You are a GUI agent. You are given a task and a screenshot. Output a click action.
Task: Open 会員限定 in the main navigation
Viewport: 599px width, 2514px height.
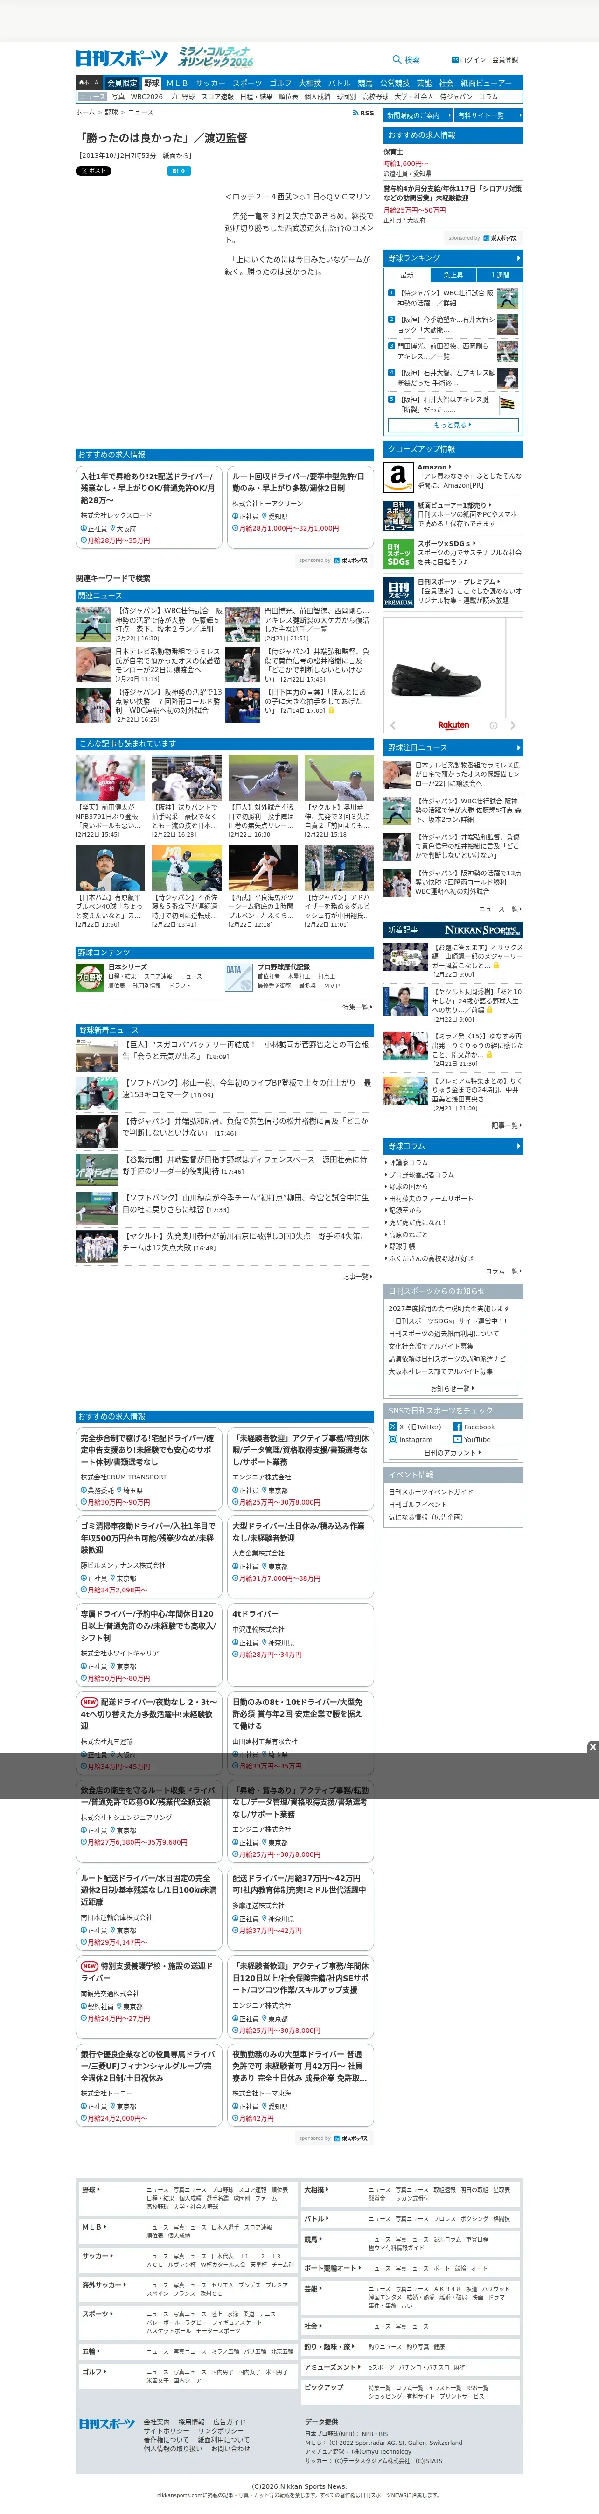(x=122, y=83)
